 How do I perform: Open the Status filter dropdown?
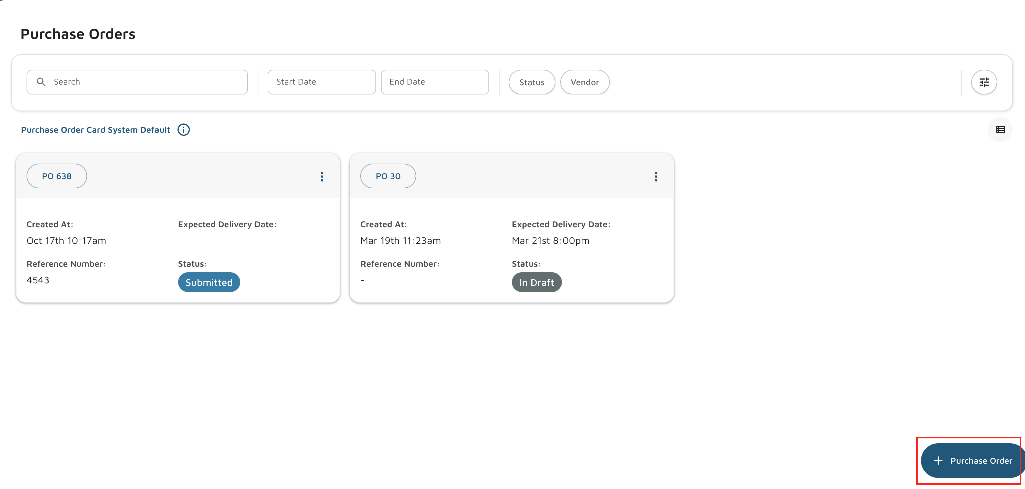(x=532, y=82)
